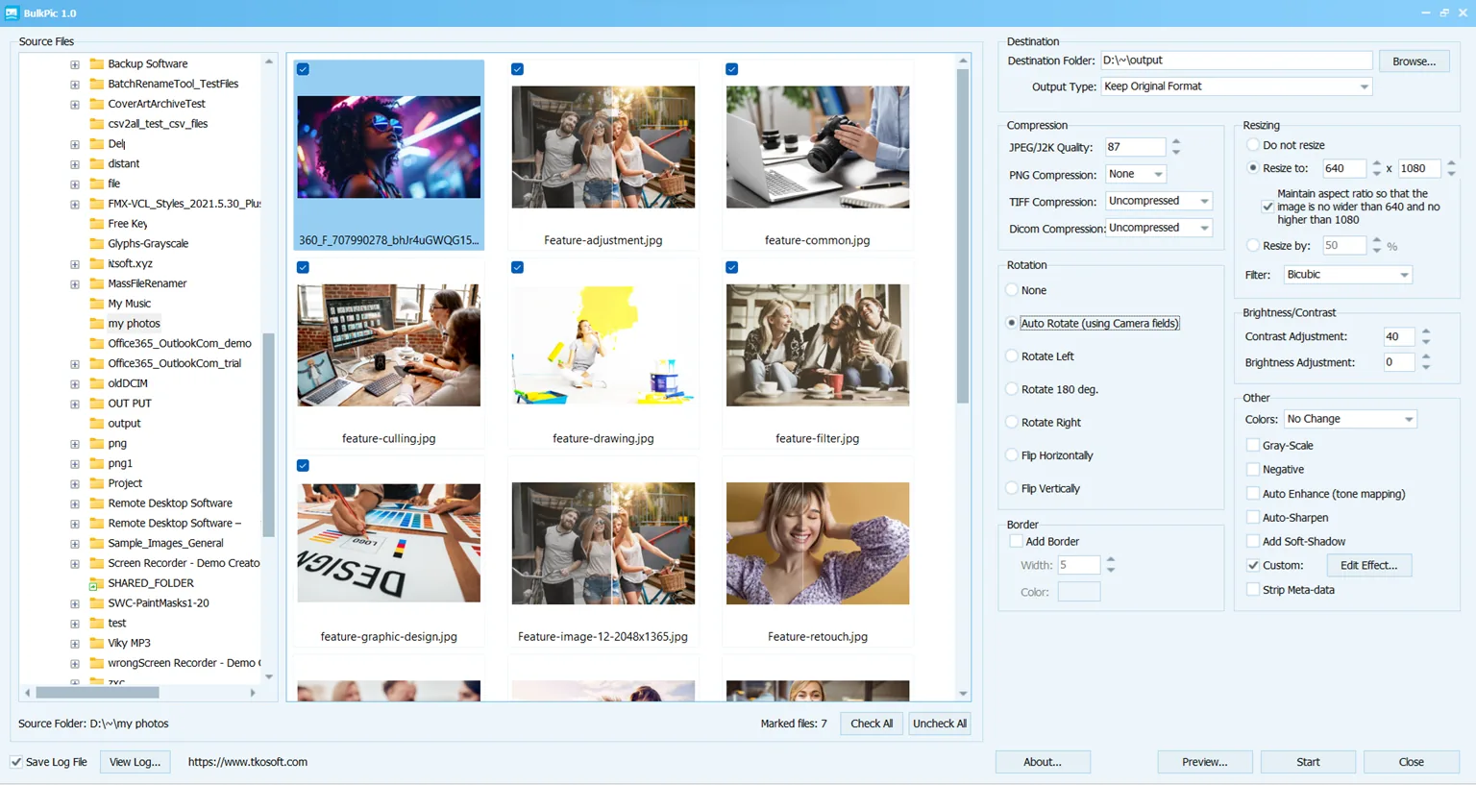1476x785 pixels.
Task: Open the Colors No Change dropdown
Action: [x=1350, y=419]
